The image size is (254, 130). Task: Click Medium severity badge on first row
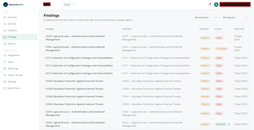pyautogui.click(x=205, y=38)
